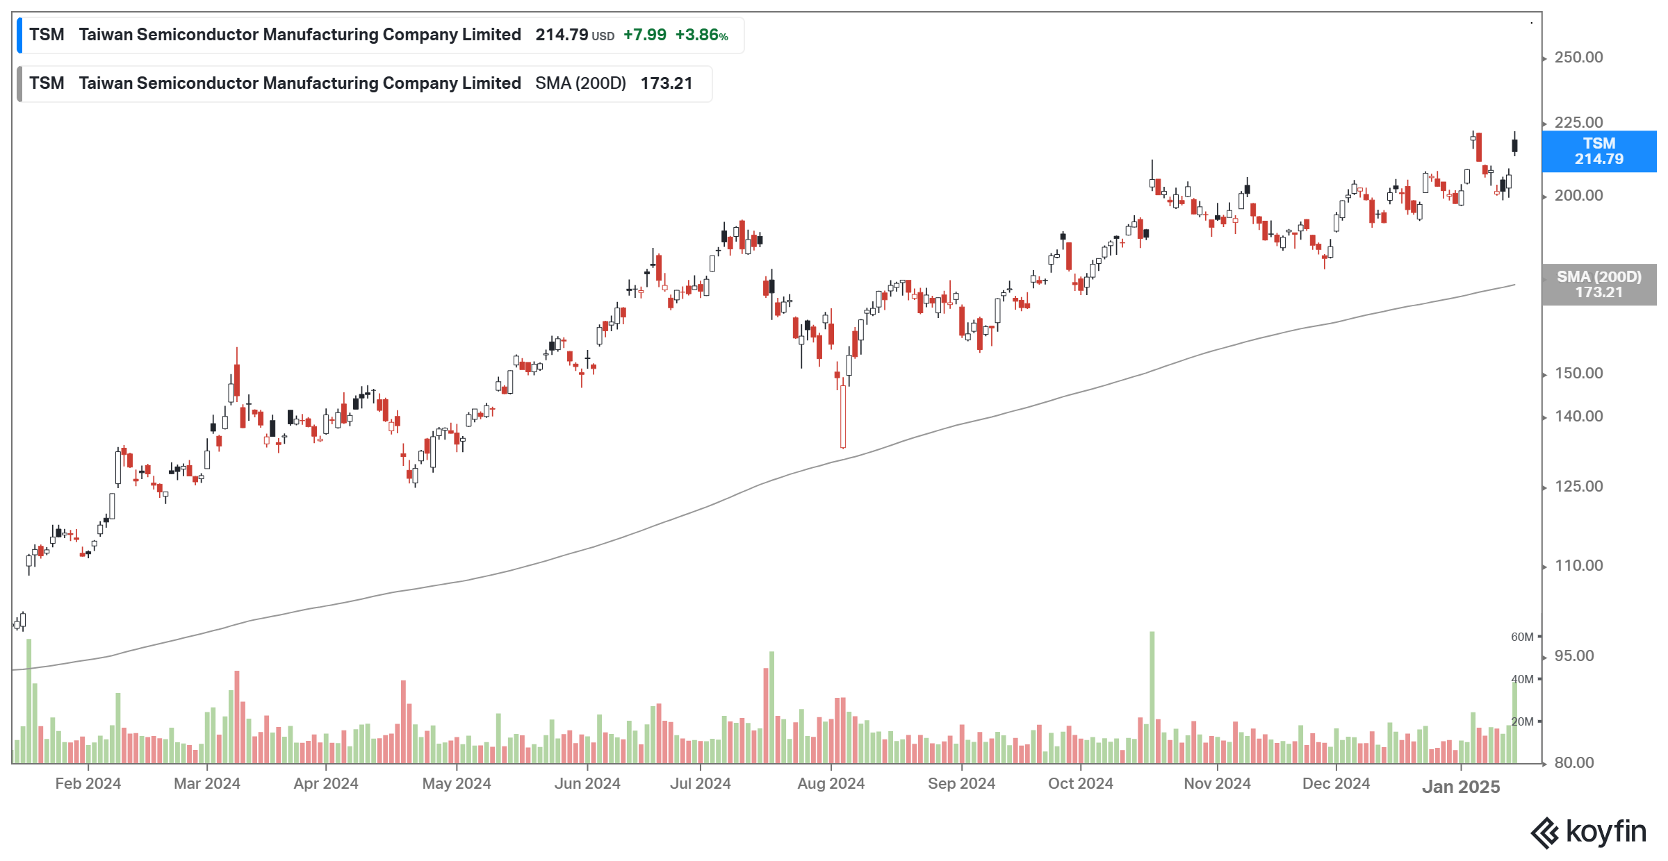Viewport: 1668px width, 861px height.
Task: Click the Feb 2024 date axis label
Action: tap(88, 784)
